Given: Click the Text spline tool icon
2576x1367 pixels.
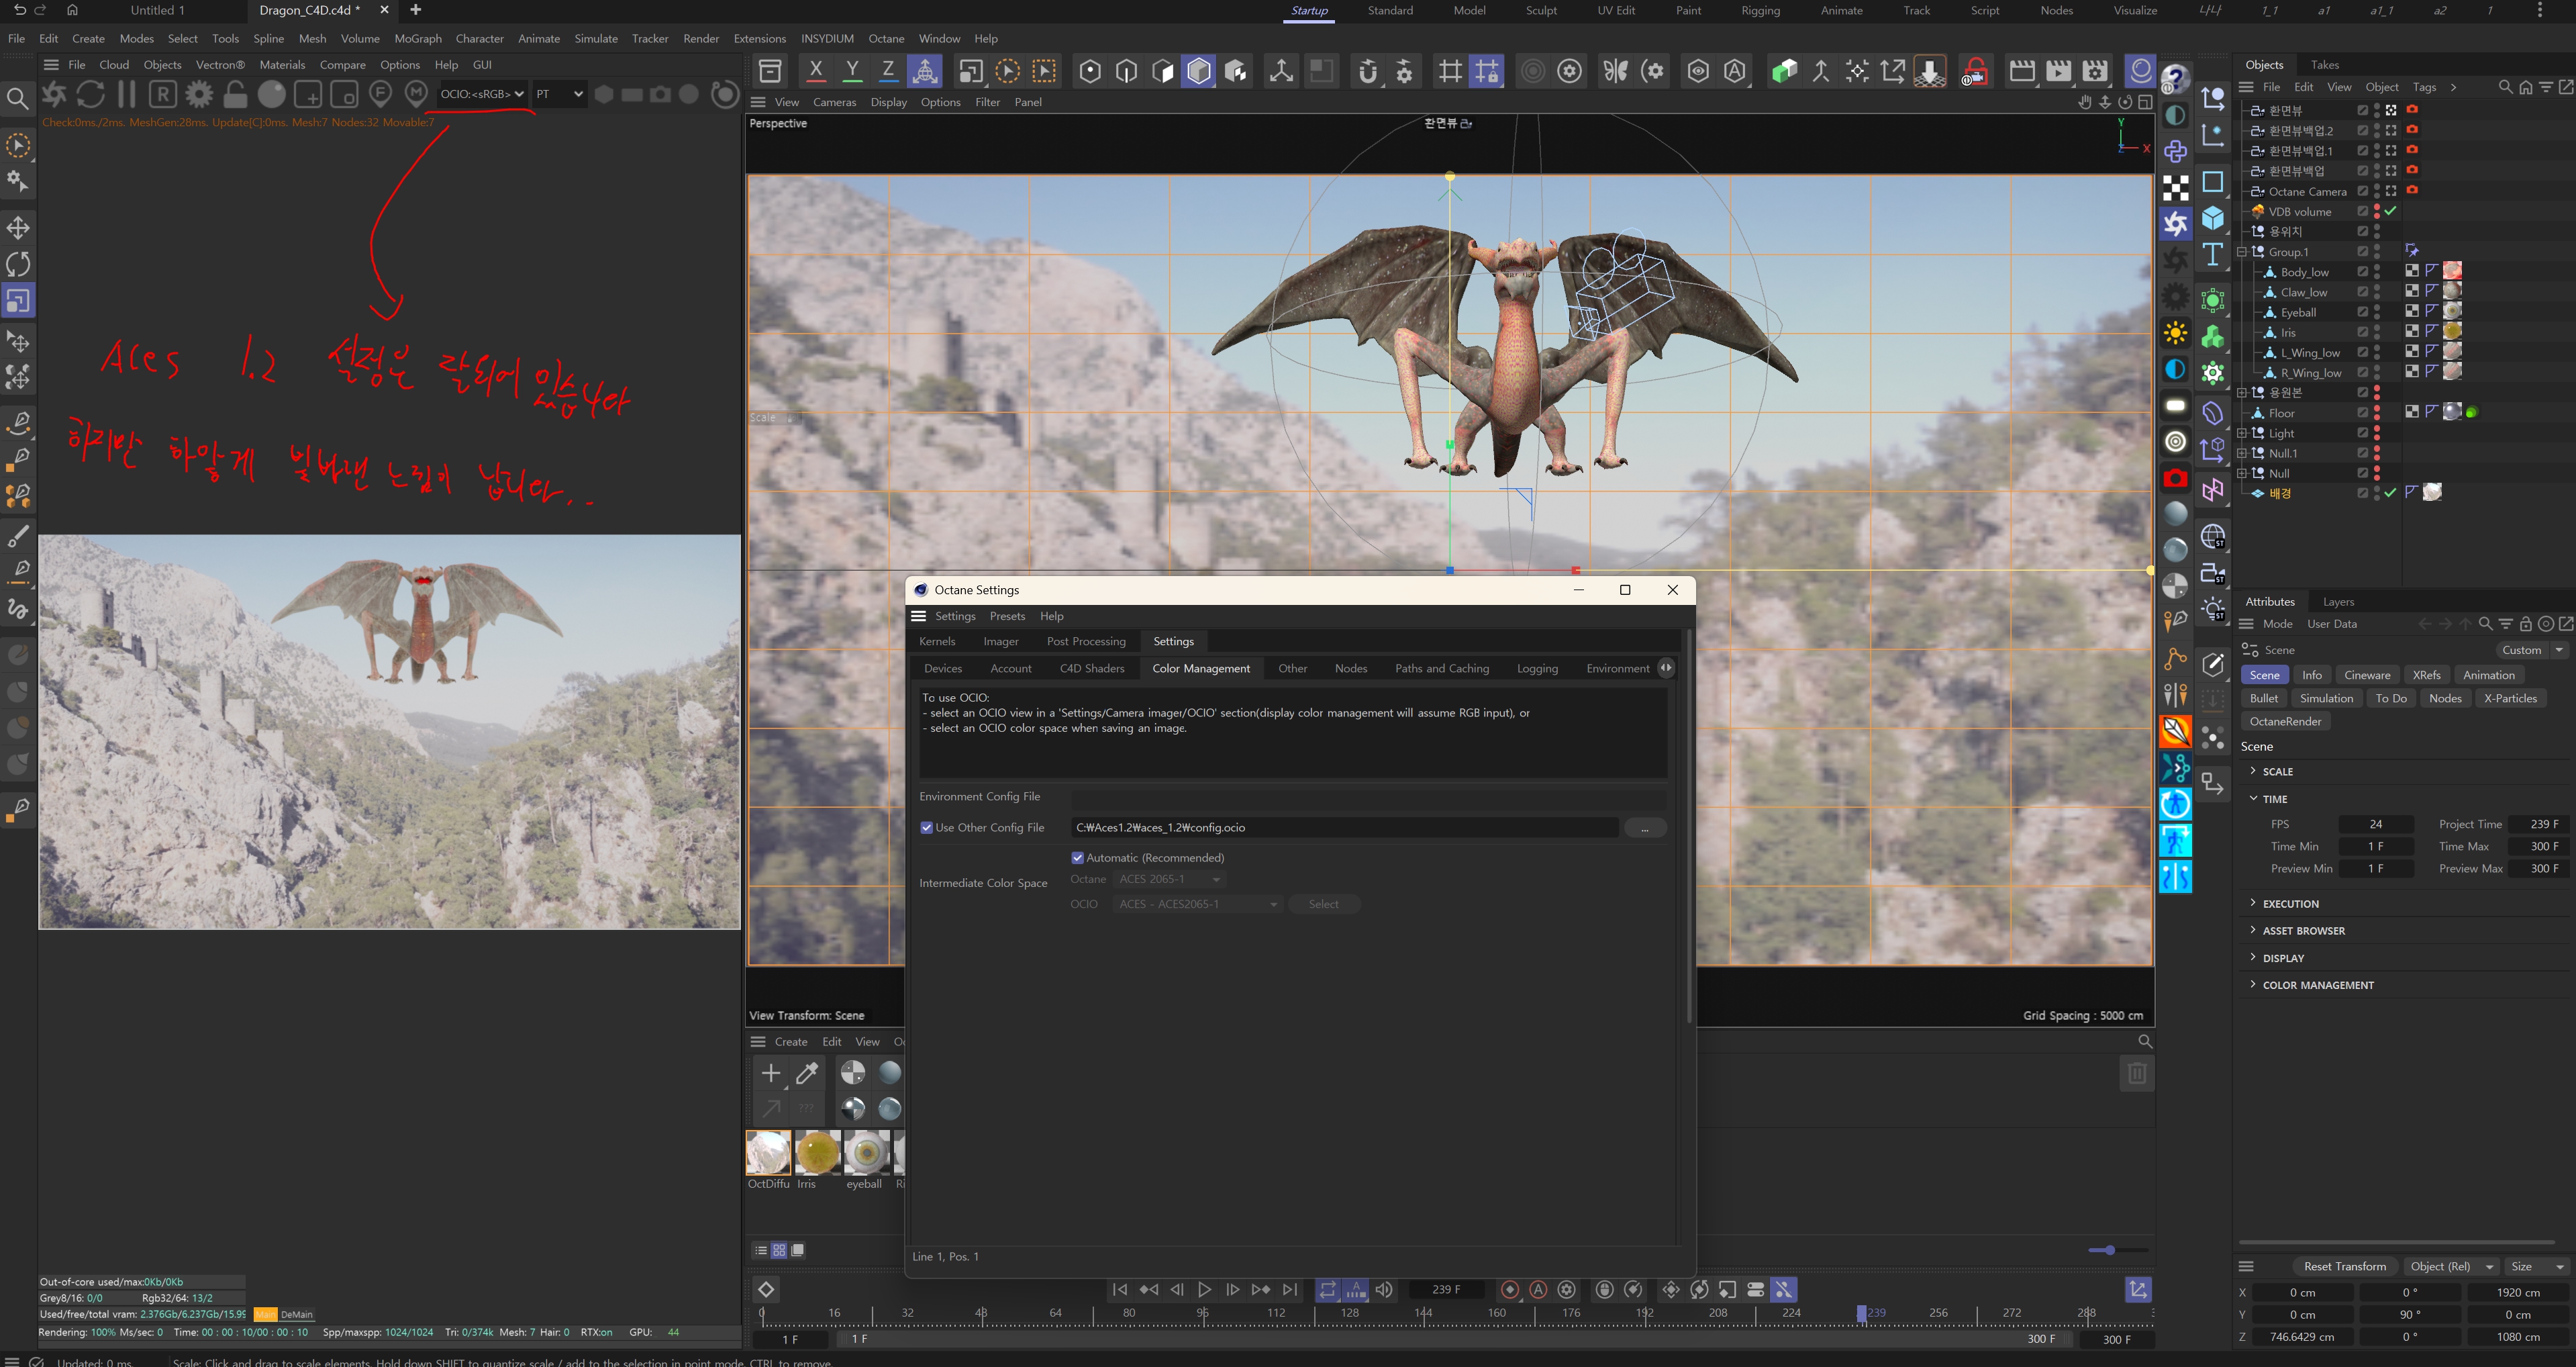Looking at the screenshot, I should pyautogui.click(x=2213, y=254).
